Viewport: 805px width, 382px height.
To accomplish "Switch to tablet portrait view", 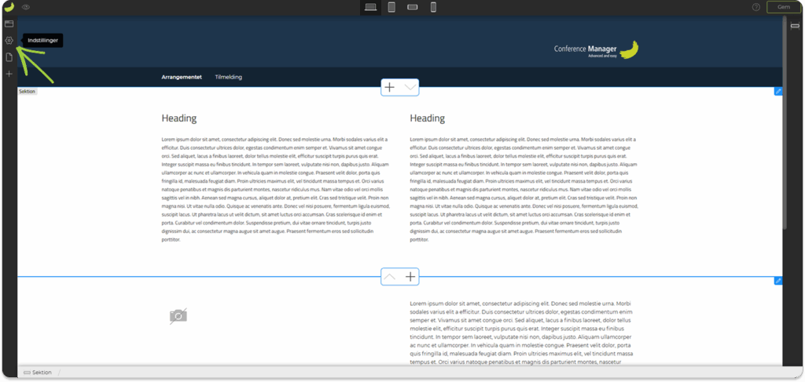I will (391, 7).
